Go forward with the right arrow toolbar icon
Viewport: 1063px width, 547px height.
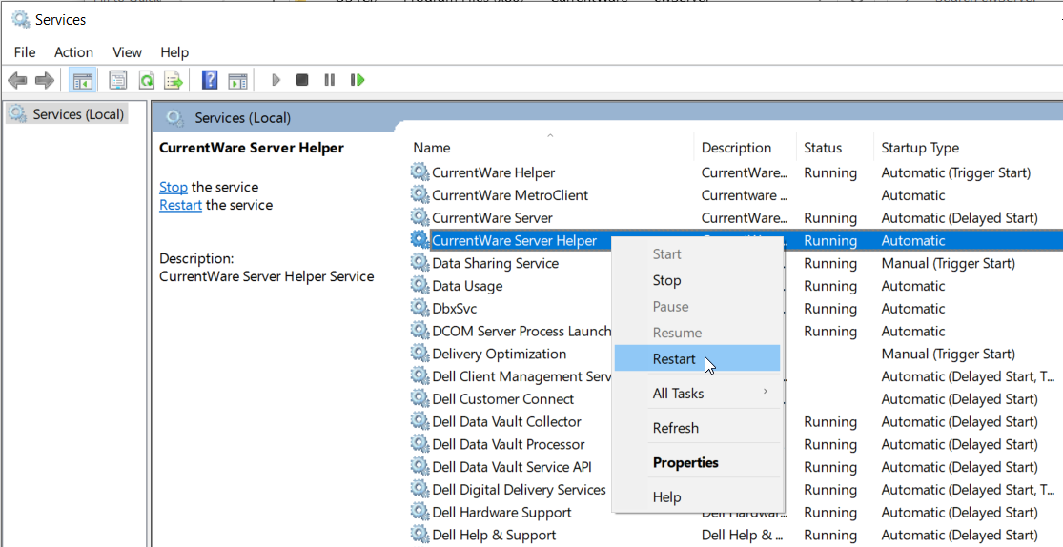pyautogui.click(x=45, y=81)
